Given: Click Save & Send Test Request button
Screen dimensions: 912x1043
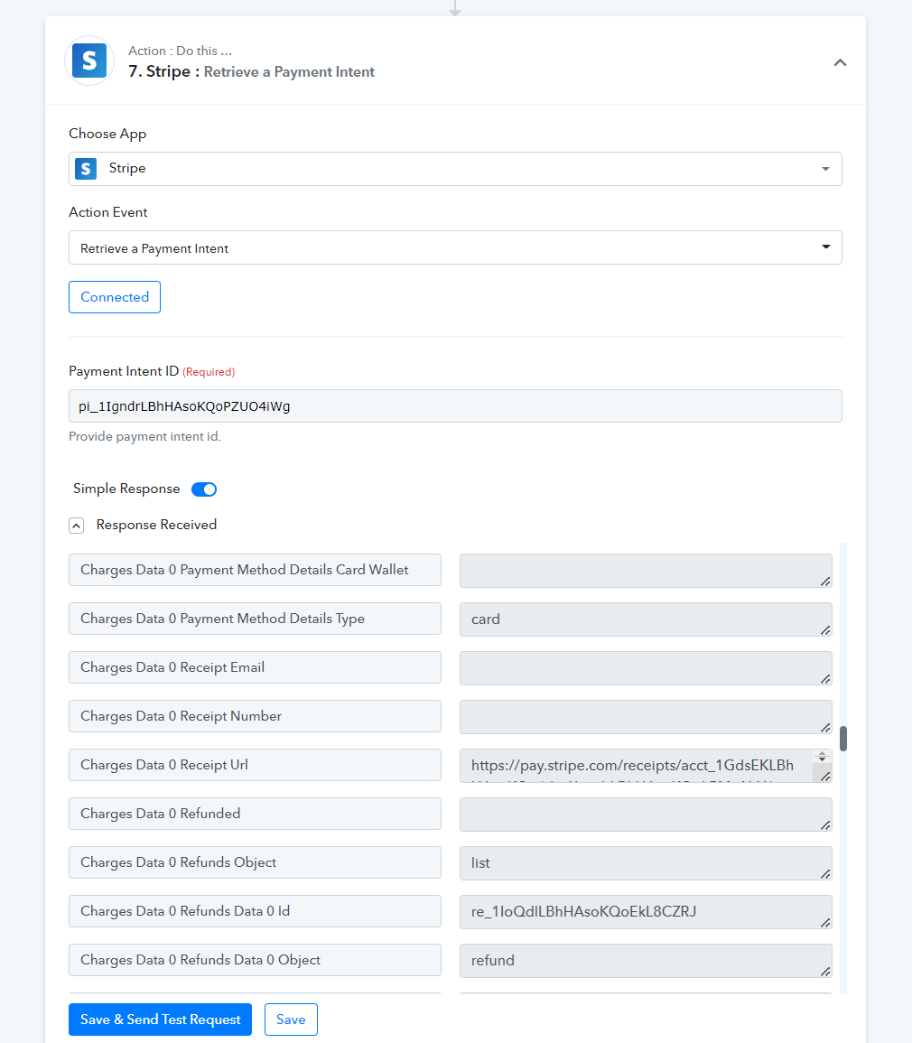Looking at the screenshot, I should pos(160,1020).
